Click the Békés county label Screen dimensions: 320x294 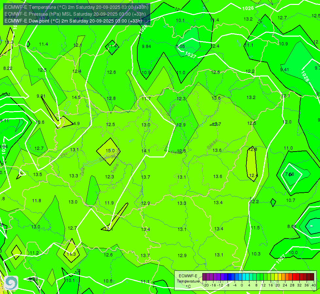pos(212,144)
